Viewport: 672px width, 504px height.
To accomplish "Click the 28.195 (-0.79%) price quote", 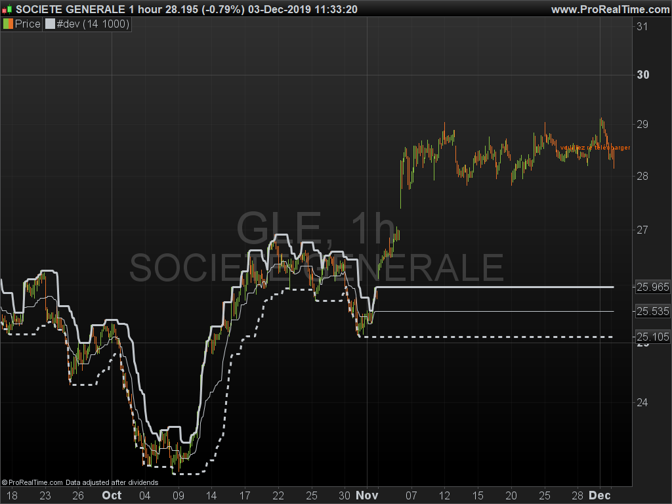I will coord(205,9).
